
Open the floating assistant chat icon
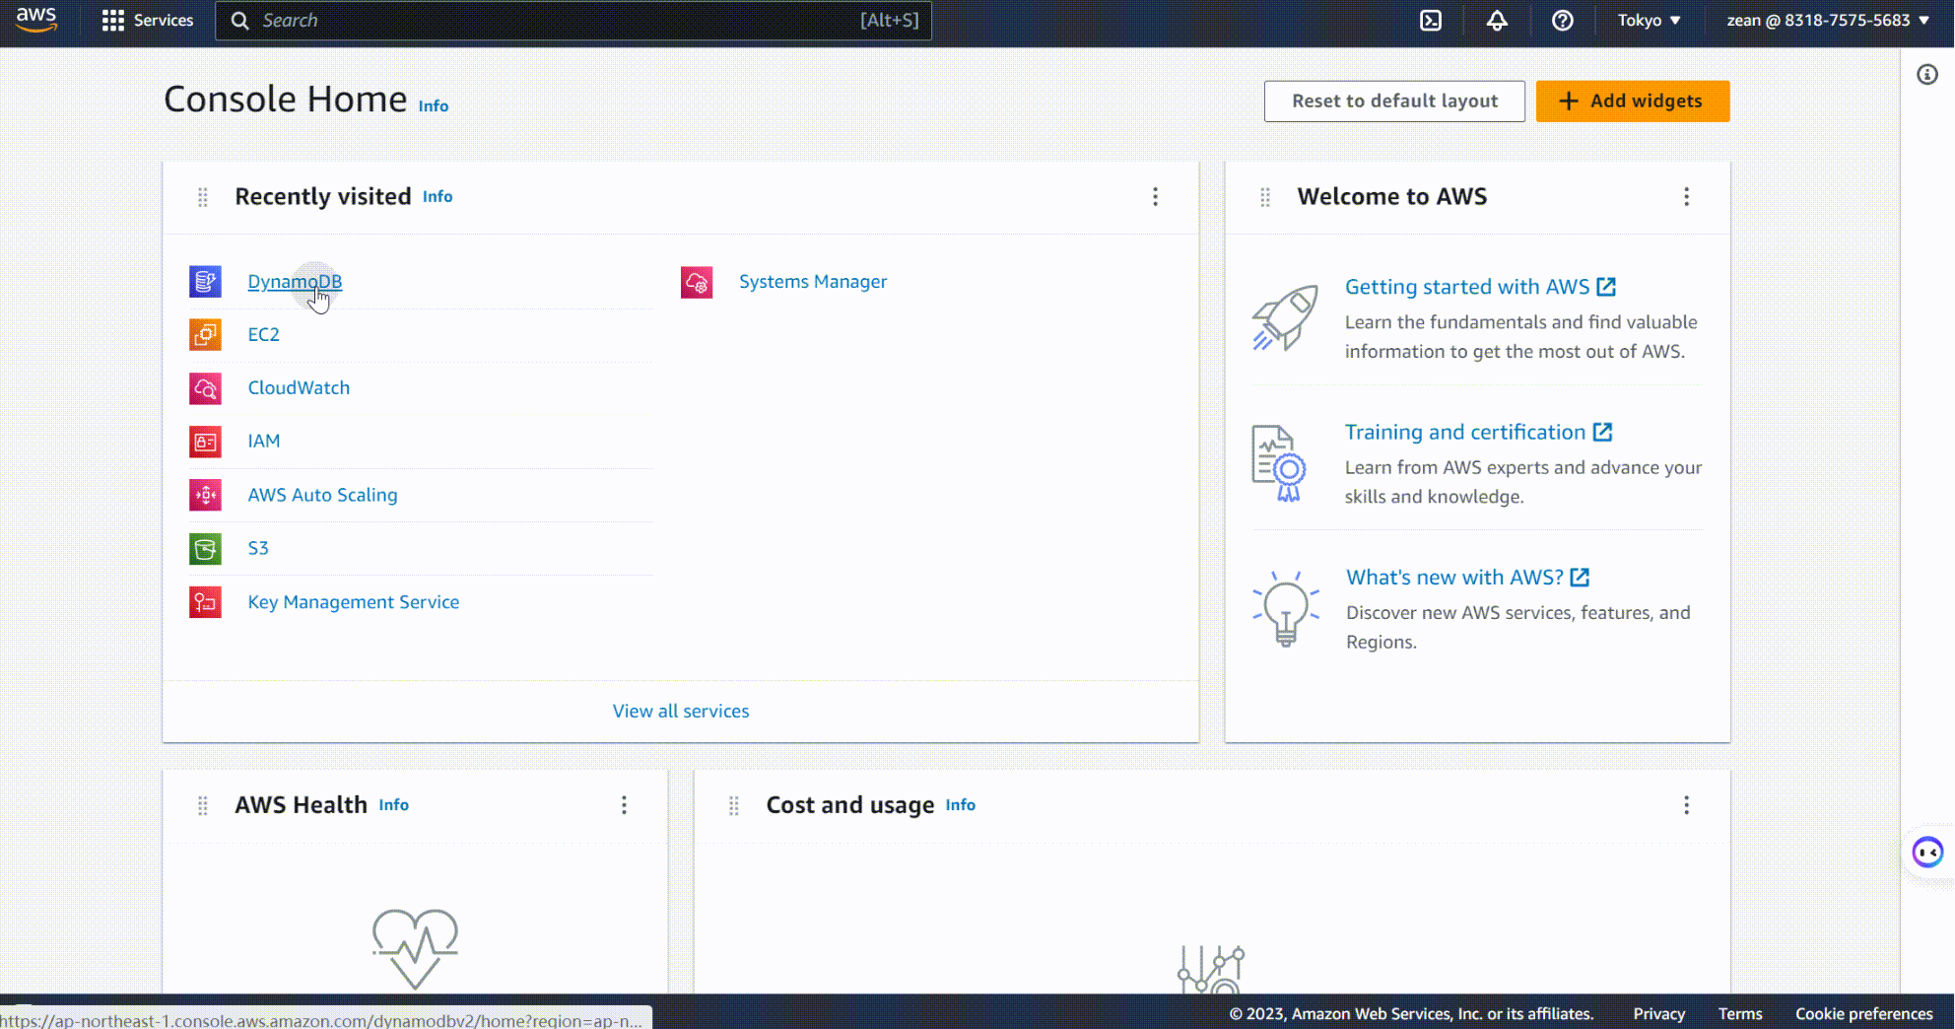click(1927, 853)
